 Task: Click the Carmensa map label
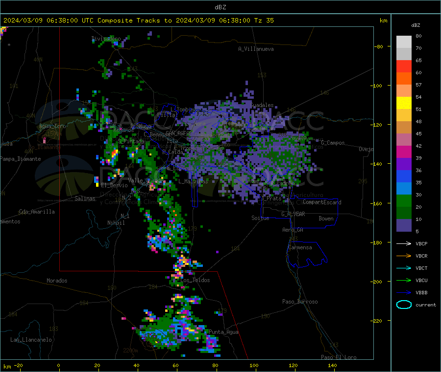pyautogui.click(x=300, y=247)
